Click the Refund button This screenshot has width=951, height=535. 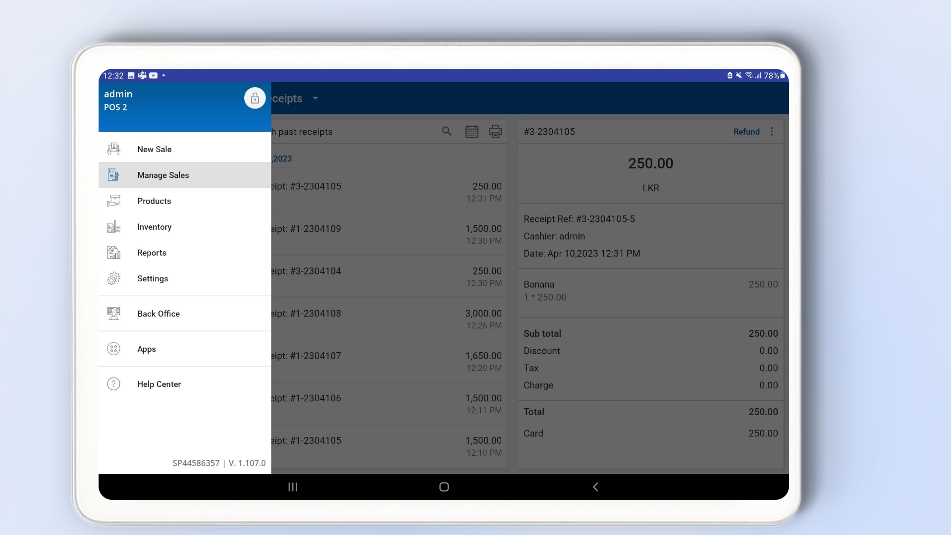(x=746, y=131)
